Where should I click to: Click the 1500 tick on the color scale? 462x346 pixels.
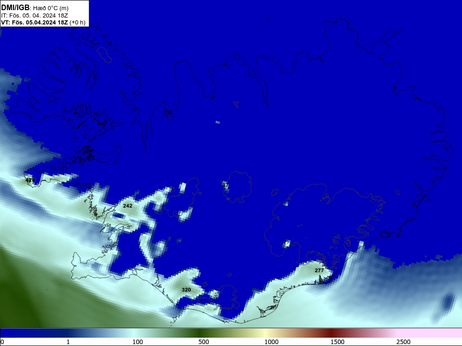point(337,342)
